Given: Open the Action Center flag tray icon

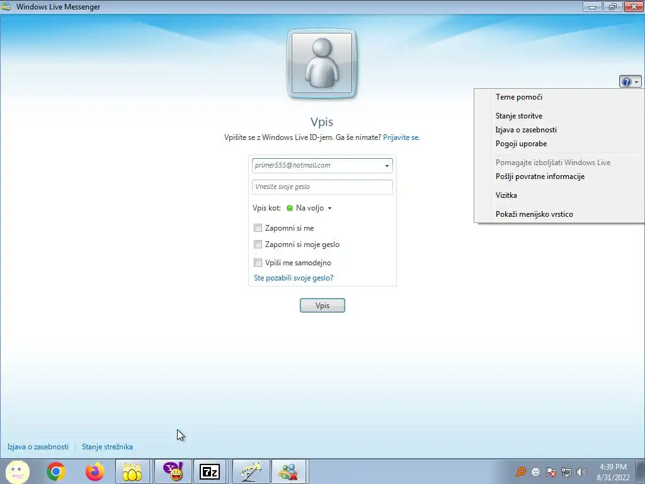Looking at the screenshot, I should (x=551, y=472).
